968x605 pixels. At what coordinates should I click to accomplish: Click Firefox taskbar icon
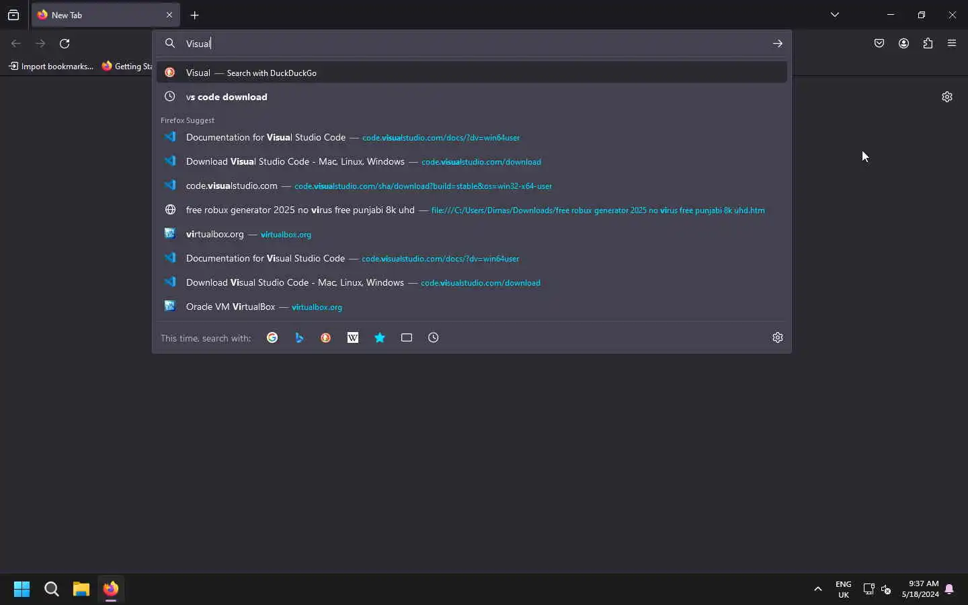tap(111, 590)
